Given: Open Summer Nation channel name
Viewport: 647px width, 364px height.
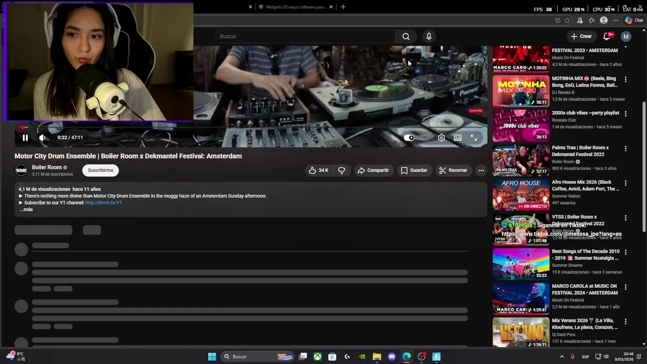Looking at the screenshot, I should (566, 196).
